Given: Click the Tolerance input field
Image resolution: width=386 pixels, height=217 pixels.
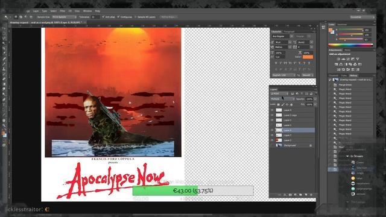Looking at the screenshot, I should pyautogui.click(x=95, y=17).
